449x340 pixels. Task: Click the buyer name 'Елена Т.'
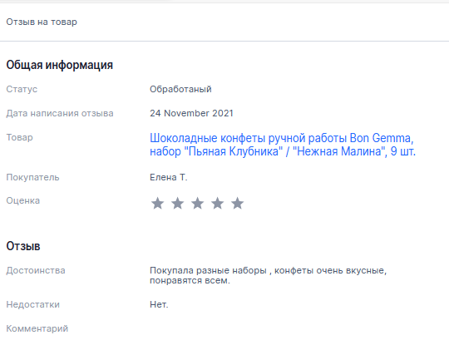(168, 177)
